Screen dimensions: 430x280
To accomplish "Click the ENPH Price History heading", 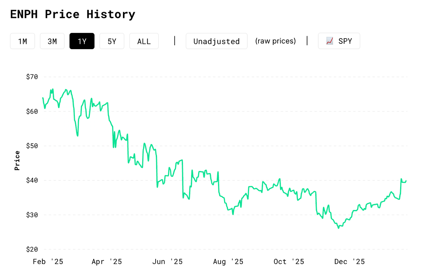I will 73,14.
